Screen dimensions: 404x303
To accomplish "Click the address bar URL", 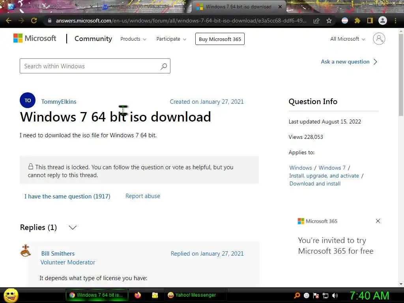I will pos(181,21).
